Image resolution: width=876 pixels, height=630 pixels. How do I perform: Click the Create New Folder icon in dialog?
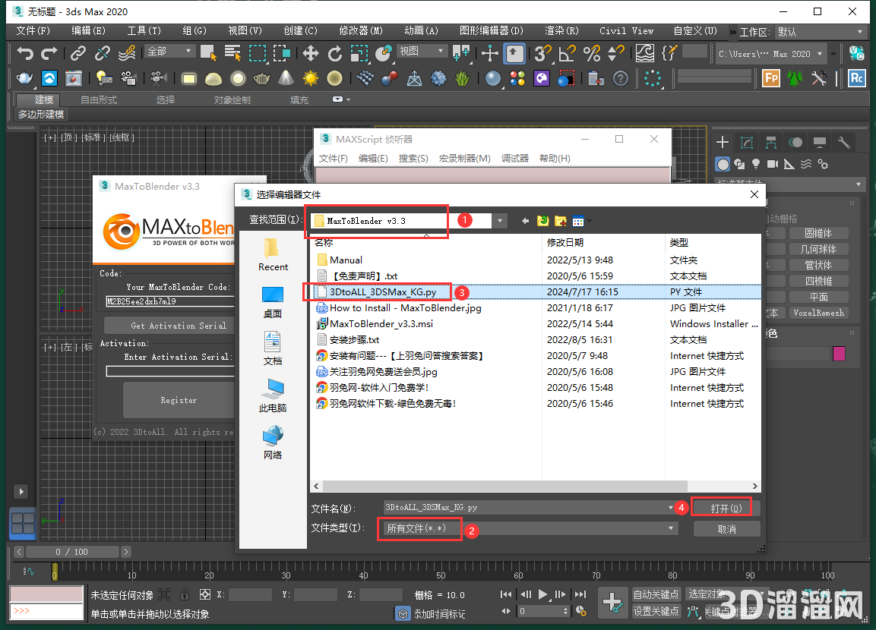pyautogui.click(x=561, y=221)
